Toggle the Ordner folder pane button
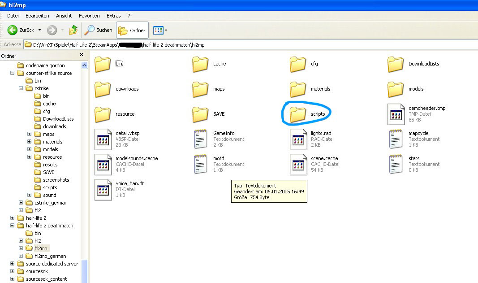 (x=132, y=30)
